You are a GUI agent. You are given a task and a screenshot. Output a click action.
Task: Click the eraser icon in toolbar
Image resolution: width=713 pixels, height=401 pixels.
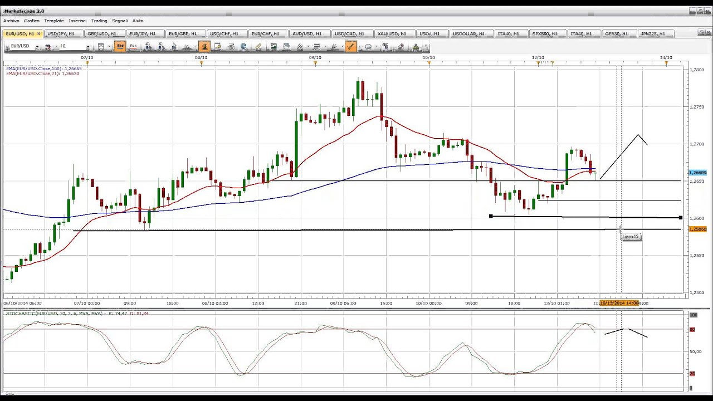[401, 47]
